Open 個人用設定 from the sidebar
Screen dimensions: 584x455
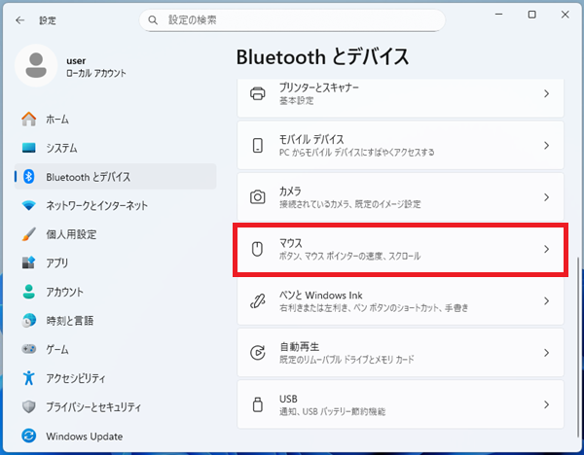click(71, 234)
